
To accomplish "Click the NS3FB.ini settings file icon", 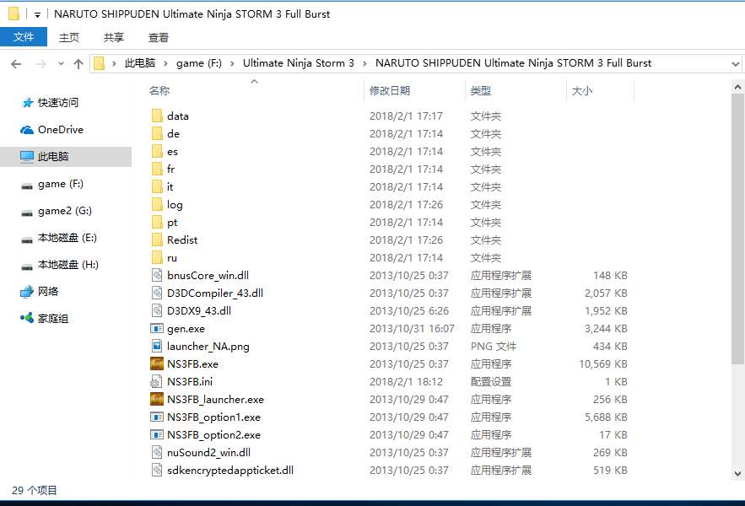I will pos(156,381).
